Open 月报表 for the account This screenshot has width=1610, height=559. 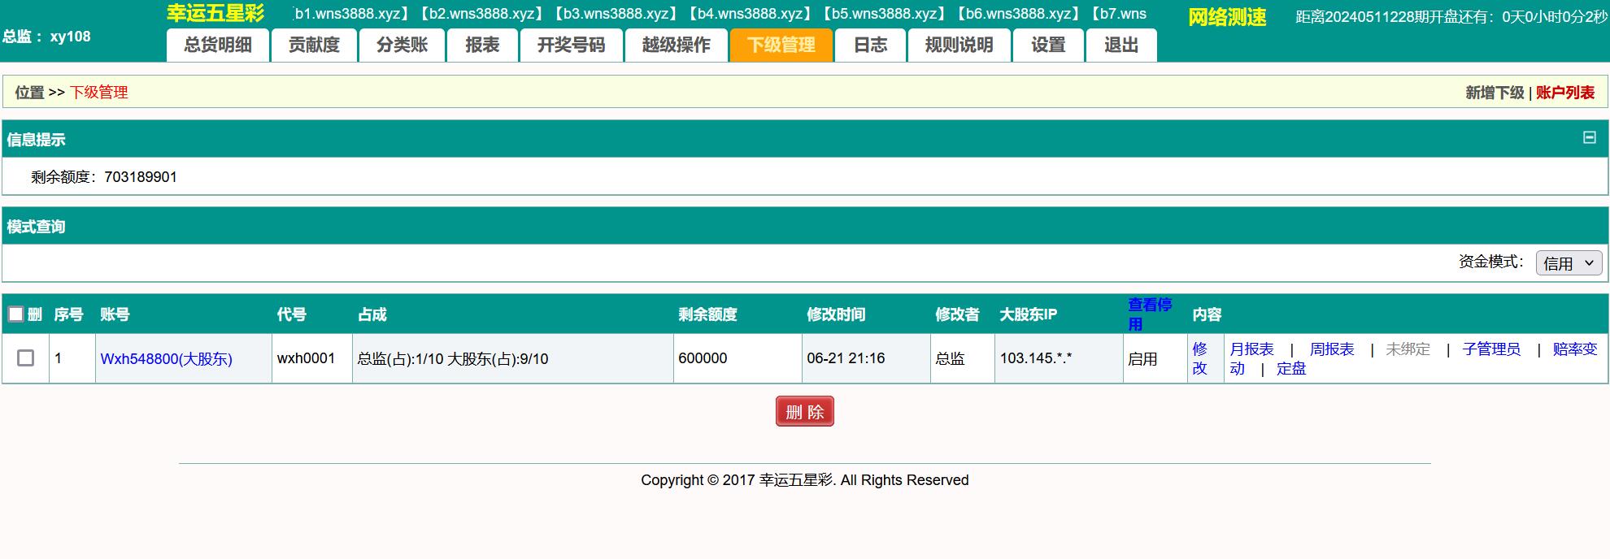click(1251, 349)
